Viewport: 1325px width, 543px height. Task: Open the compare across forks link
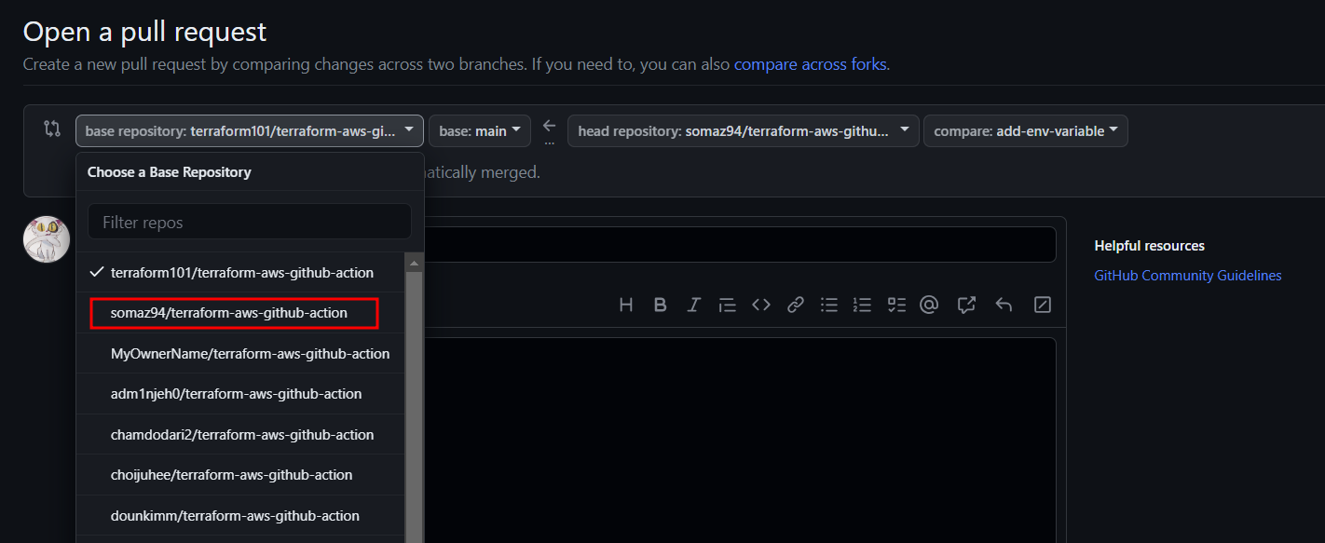(x=811, y=65)
